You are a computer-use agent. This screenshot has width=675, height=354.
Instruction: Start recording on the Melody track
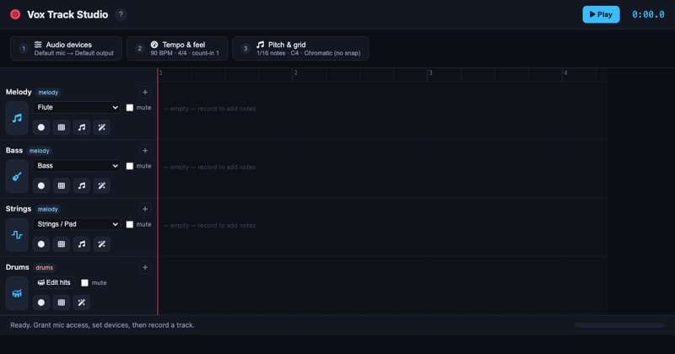pyautogui.click(x=41, y=127)
